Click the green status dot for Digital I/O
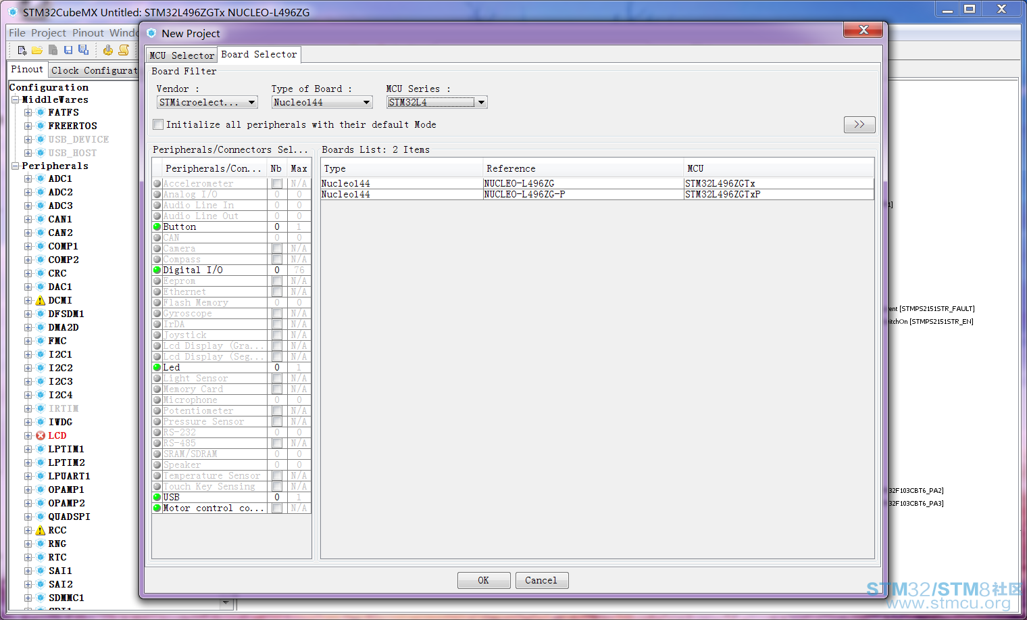This screenshot has height=620, width=1027. [157, 270]
